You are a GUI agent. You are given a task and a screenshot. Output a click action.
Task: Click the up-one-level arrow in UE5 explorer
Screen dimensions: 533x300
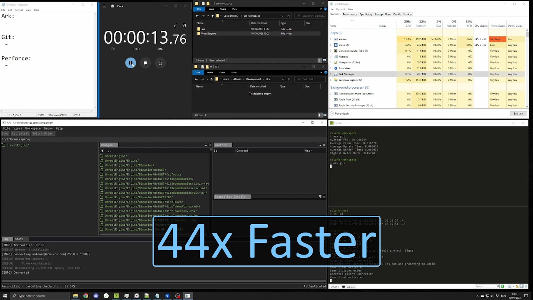[212, 79]
